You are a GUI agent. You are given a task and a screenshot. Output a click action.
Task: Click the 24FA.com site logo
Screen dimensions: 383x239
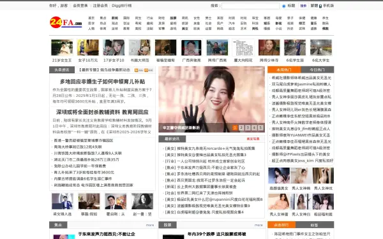point(66,22)
